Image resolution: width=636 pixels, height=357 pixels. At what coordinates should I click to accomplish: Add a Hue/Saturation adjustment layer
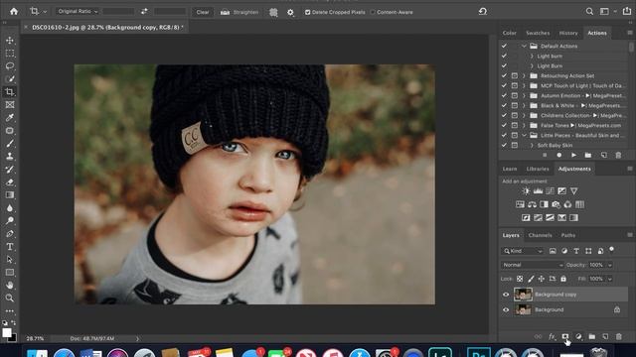pyautogui.click(x=520, y=204)
